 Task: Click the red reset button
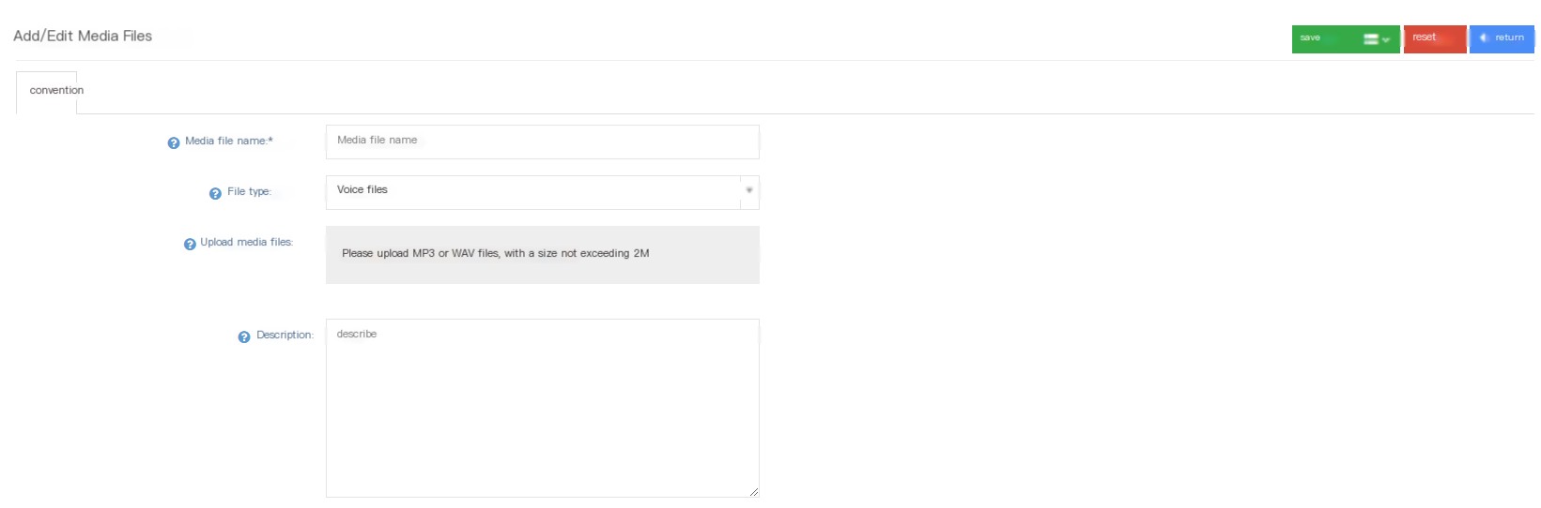[x=1435, y=39]
